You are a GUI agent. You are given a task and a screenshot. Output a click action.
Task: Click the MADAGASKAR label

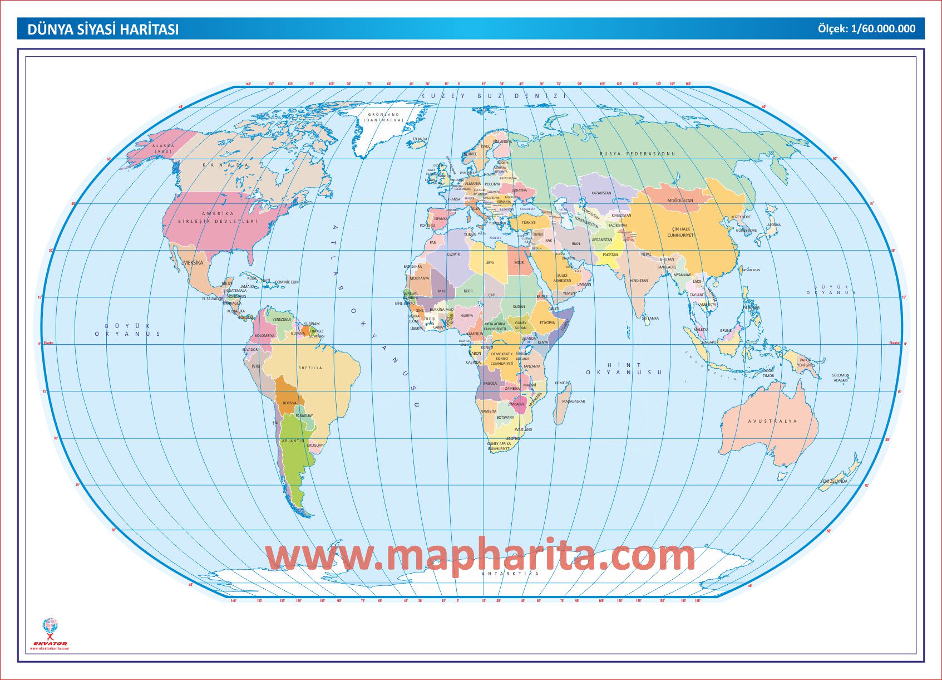pyautogui.click(x=573, y=401)
